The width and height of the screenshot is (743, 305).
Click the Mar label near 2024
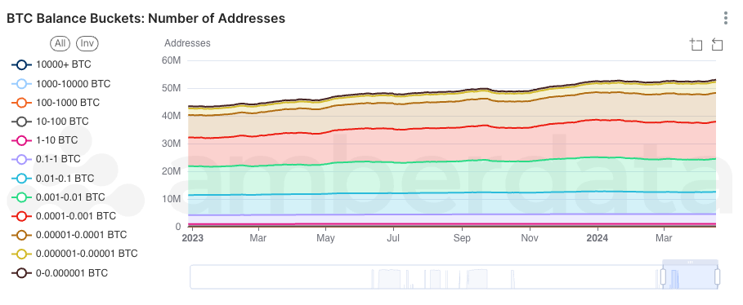(664, 238)
